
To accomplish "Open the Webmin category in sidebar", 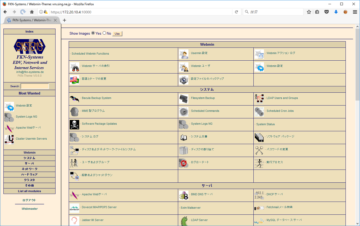I will point(29,153).
